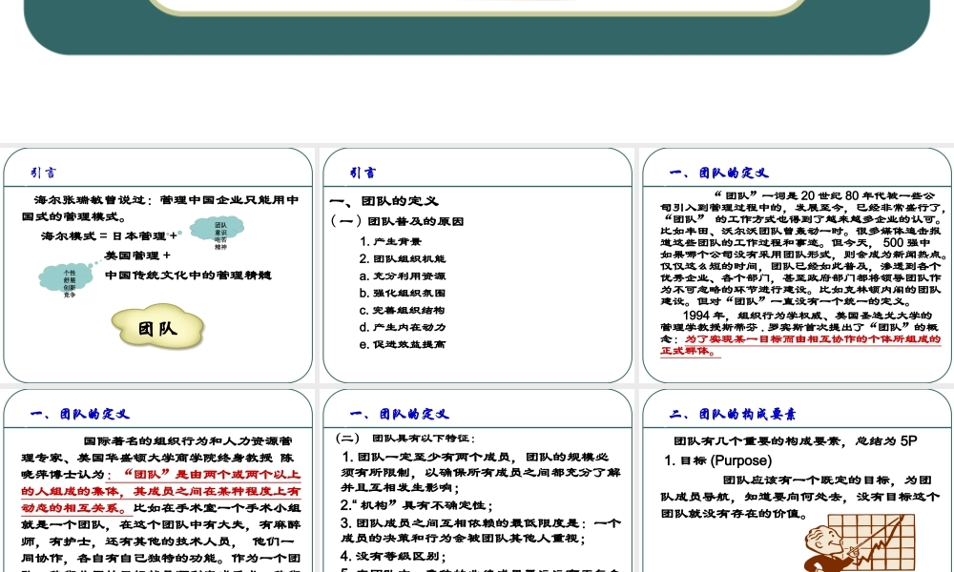The width and height of the screenshot is (954, 572).
Task: Click the yellow 团队 cloud shape
Action: coord(158,328)
